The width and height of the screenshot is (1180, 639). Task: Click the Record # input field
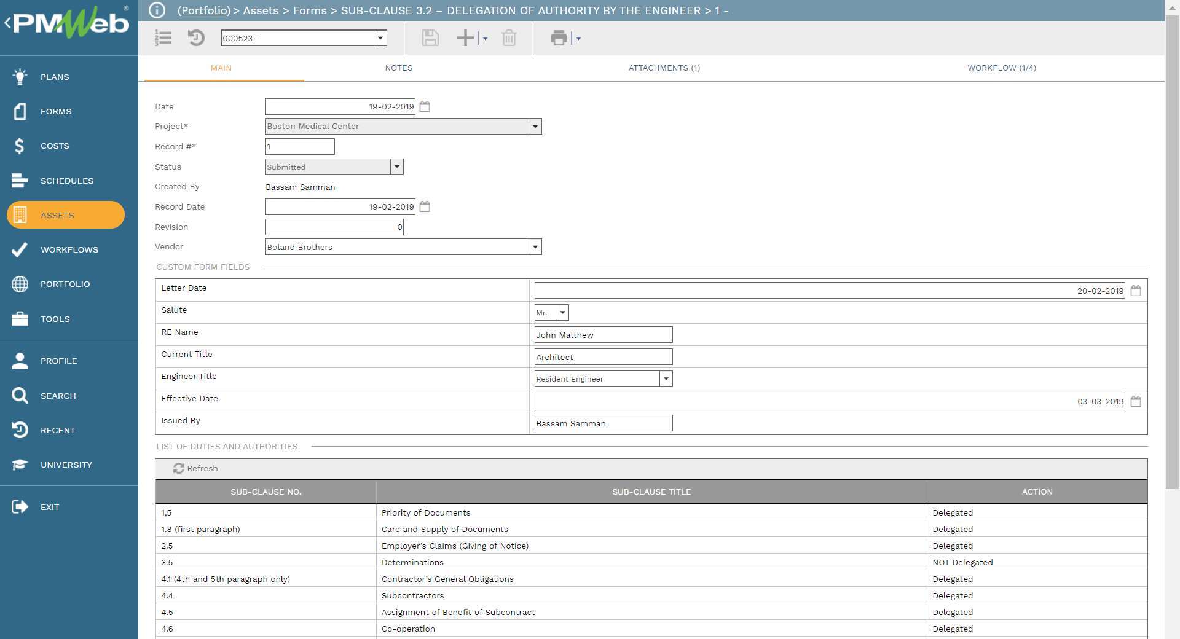(300, 146)
